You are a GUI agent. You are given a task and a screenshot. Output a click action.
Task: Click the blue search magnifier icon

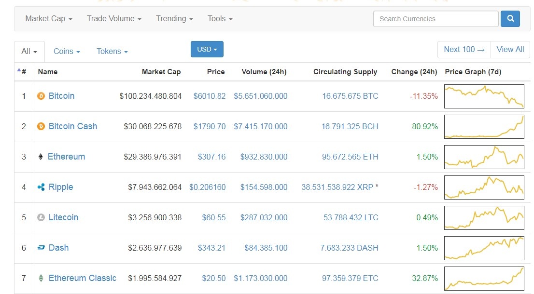pos(510,18)
